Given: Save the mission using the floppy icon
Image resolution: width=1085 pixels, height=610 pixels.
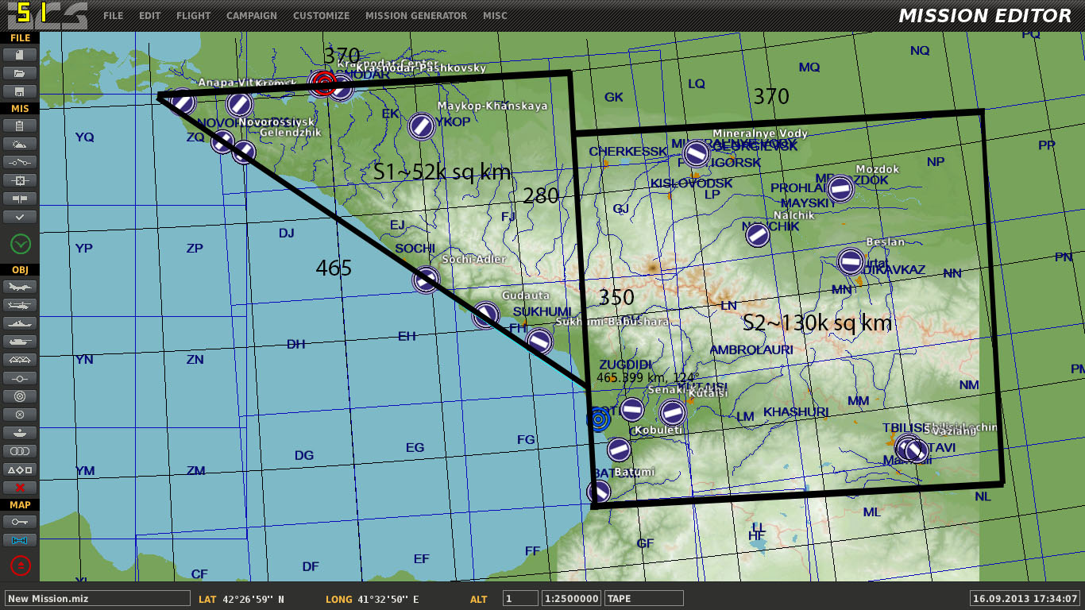Looking at the screenshot, I should 20,91.
